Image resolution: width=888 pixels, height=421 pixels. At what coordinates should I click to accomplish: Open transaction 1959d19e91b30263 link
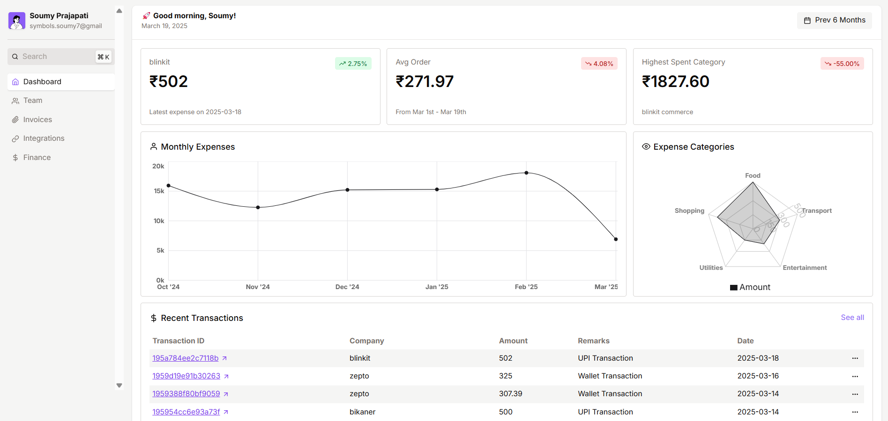pyautogui.click(x=186, y=376)
